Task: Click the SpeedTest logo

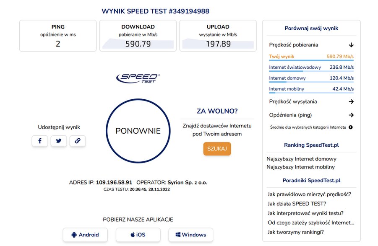Action: pyautogui.click(x=138, y=78)
